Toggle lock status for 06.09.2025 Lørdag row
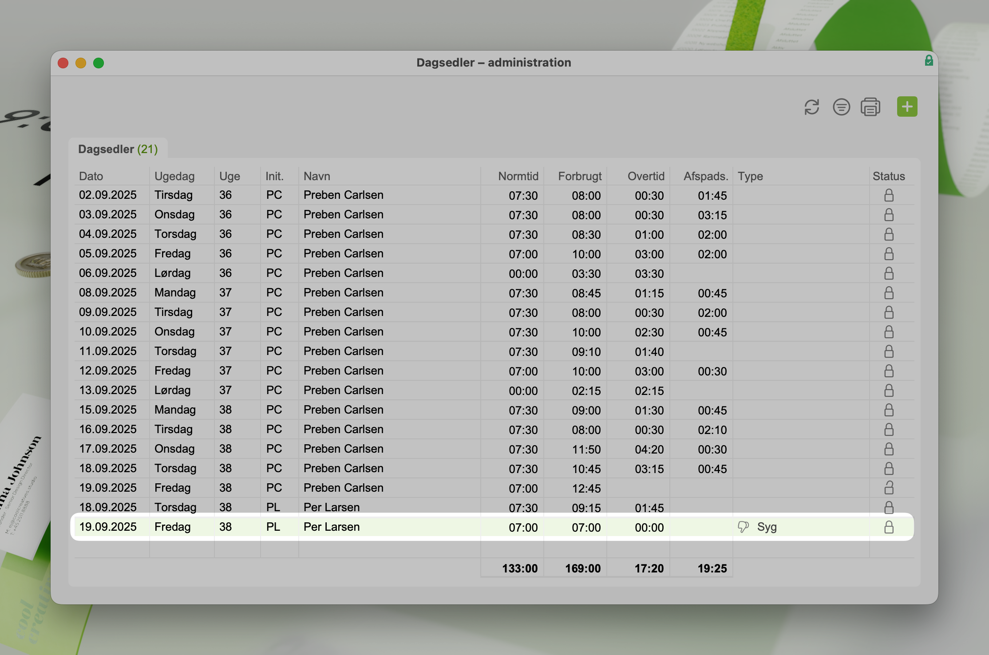Viewport: 989px width, 655px height. pos(889,273)
